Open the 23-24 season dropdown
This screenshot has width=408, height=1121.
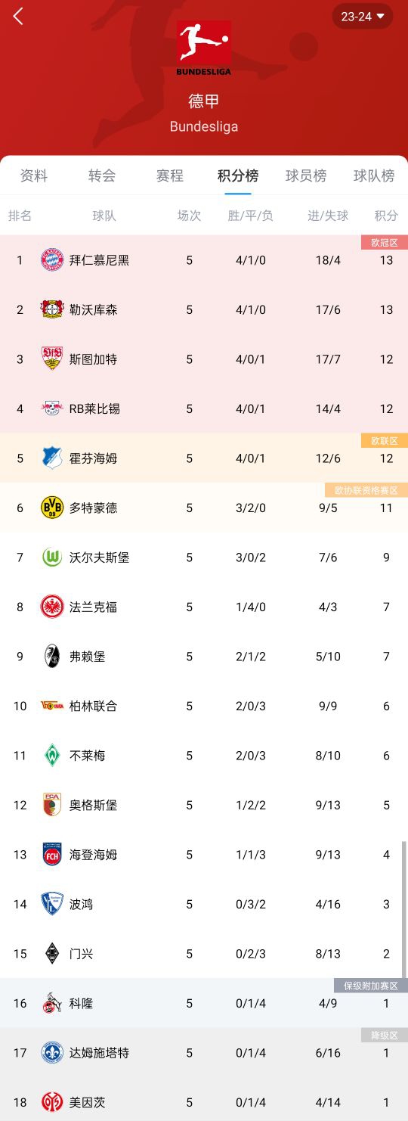point(363,16)
